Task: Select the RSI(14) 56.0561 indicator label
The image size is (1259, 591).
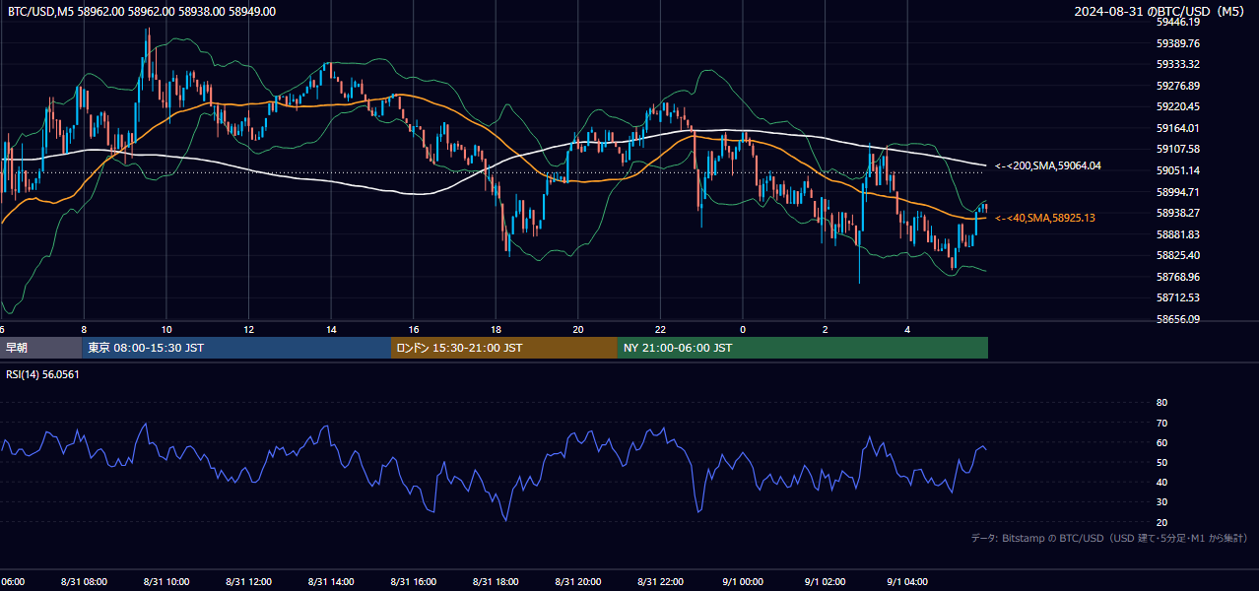Action: tap(43, 374)
